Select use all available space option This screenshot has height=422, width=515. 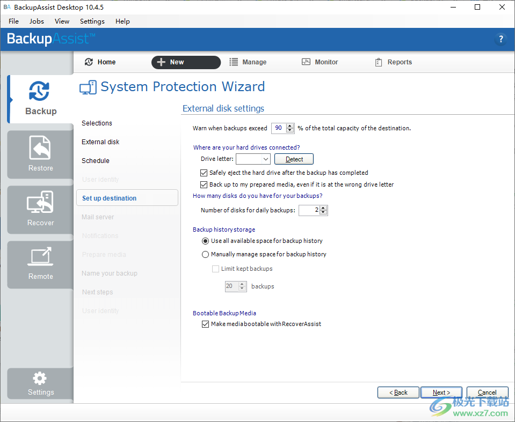pos(205,241)
